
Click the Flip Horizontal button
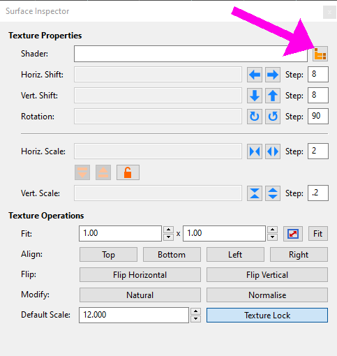point(140,275)
